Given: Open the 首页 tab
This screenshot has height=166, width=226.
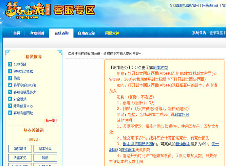Looking at the screenshot, I should click(17, 33).
